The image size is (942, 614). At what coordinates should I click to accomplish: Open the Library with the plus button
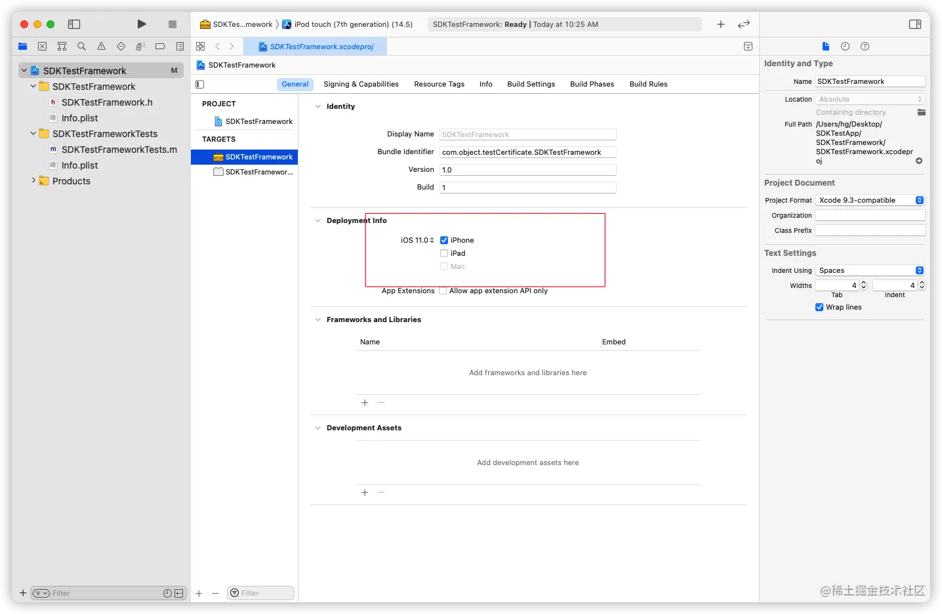coord(721,24)
